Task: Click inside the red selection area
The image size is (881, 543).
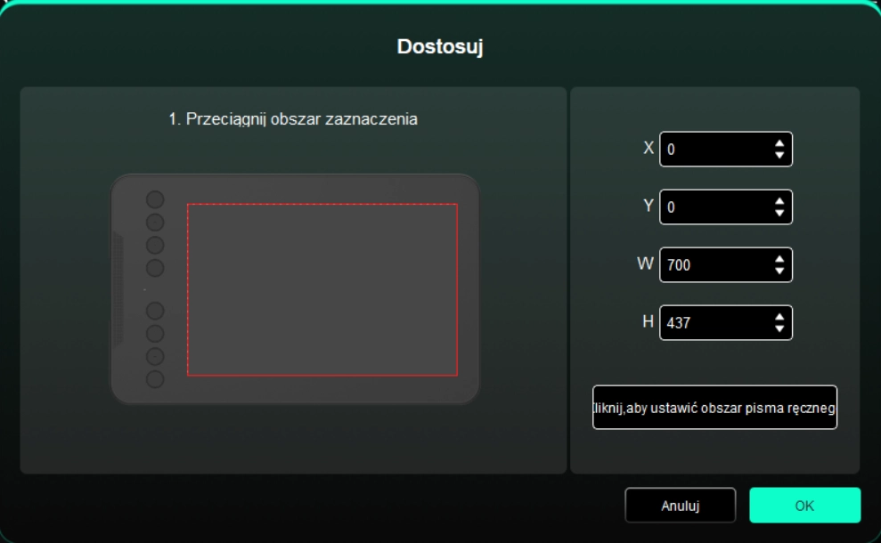Action: pyautogui.click(x=322, y=289)
